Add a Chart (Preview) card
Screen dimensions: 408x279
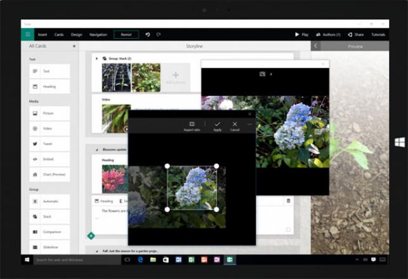(x=49, y=174)
